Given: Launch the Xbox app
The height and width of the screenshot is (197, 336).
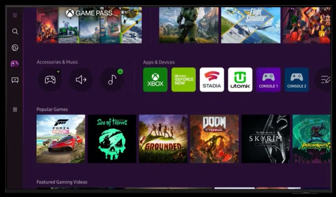Looking at the screenshot, I should (x=155, y=80).
